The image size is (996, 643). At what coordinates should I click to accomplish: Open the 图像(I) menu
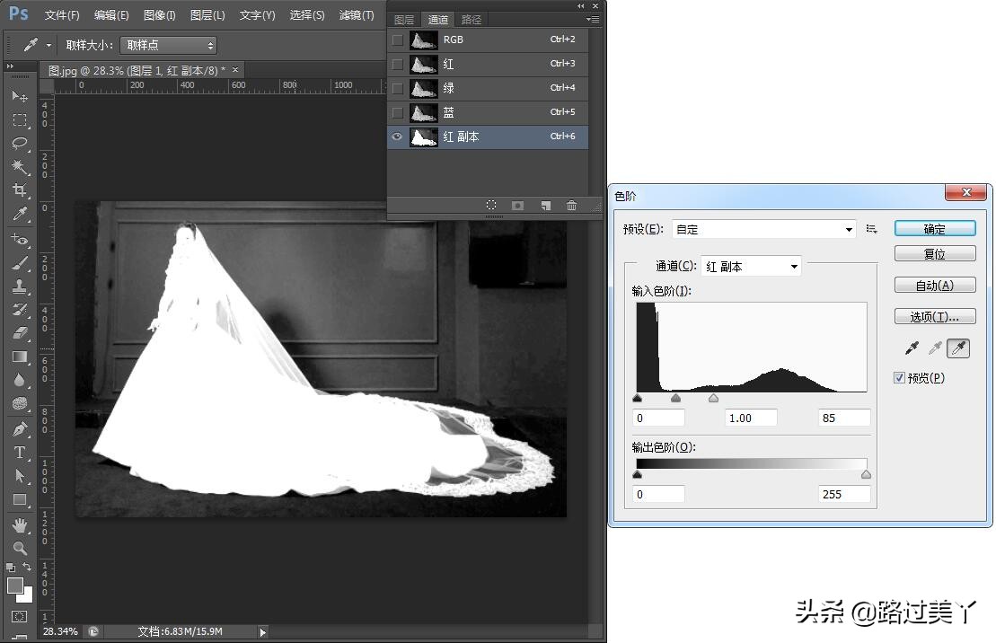[x=160, y=15]
